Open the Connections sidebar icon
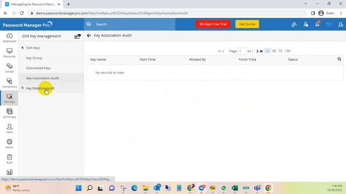The image size is (346, 194). [x=9, y=84]
